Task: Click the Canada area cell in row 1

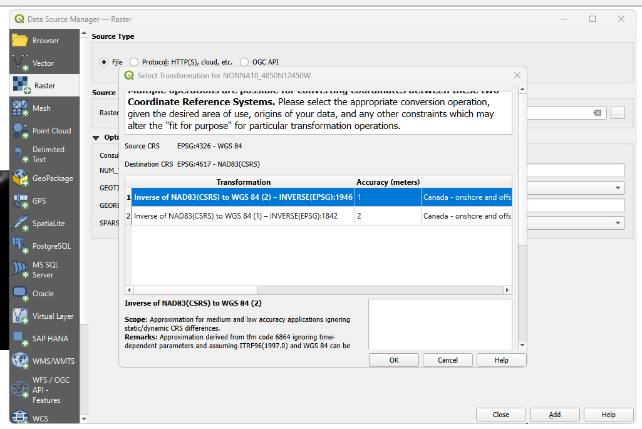Action: point(467,197)
